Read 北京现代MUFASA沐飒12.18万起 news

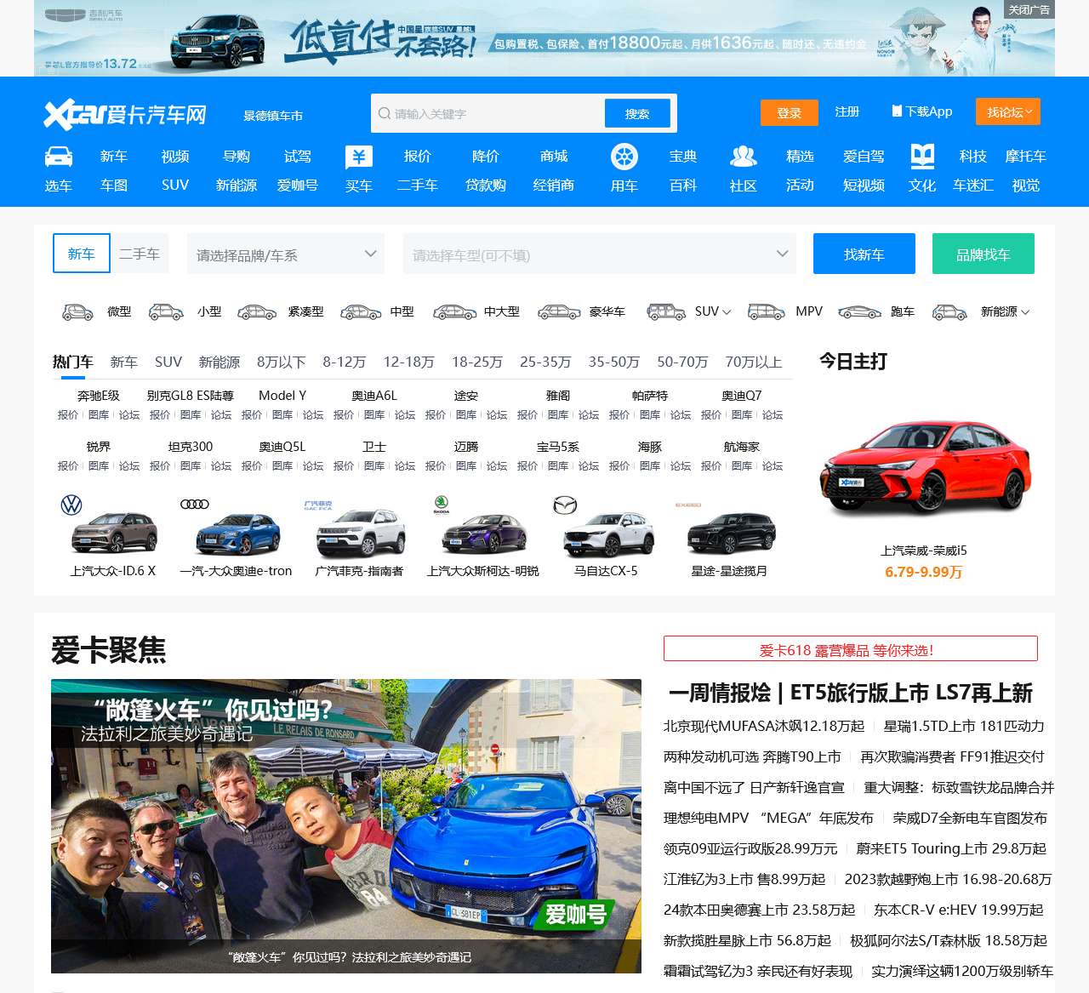(x=764, y=726)
